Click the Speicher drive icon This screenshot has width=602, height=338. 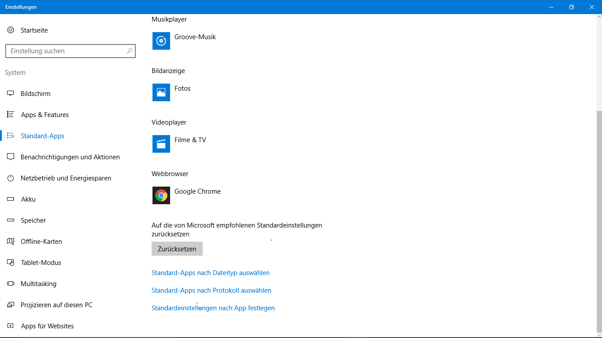tap(11, 220)
